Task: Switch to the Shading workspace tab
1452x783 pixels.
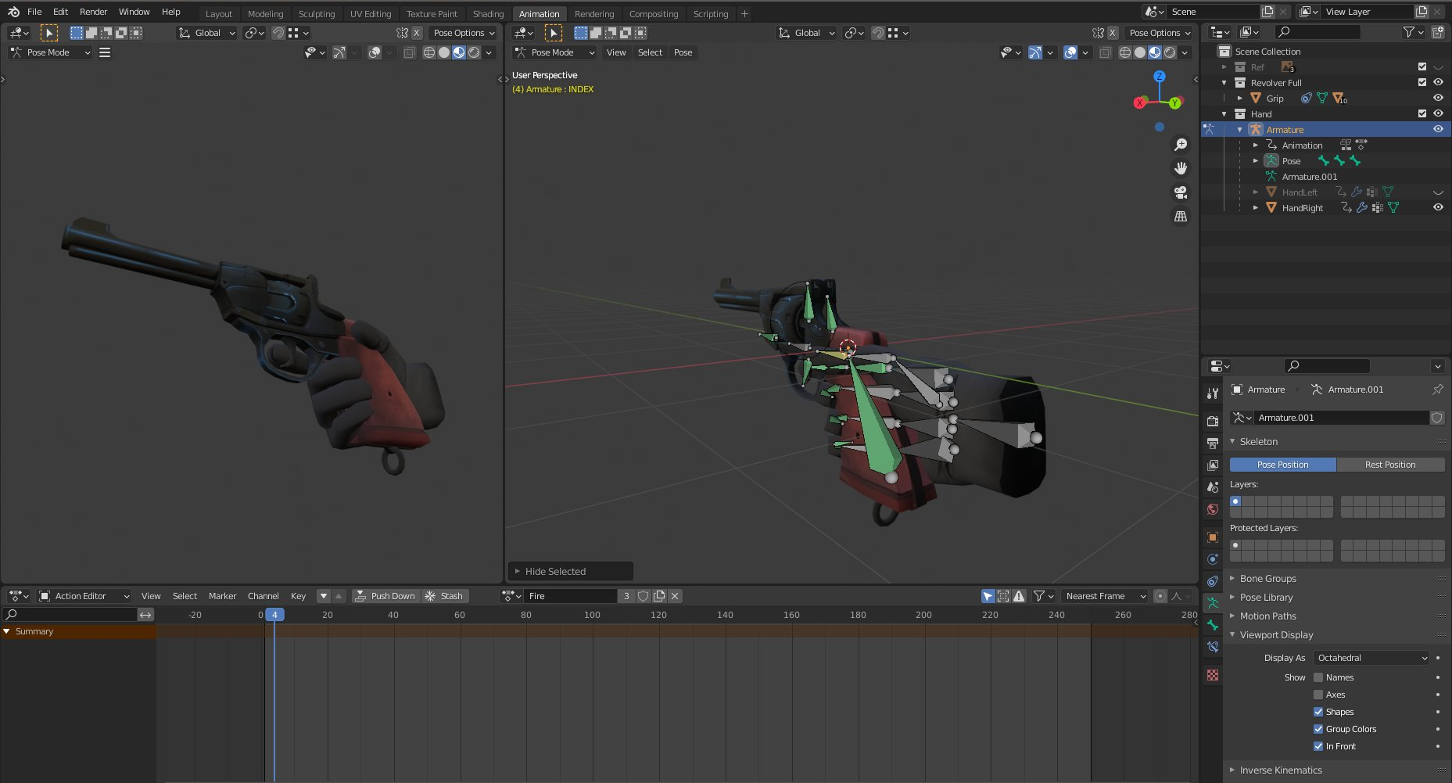Action: [x=488, y=14]
